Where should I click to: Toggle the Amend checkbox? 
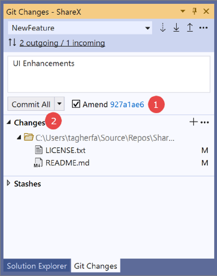click(x=76, y=104)
